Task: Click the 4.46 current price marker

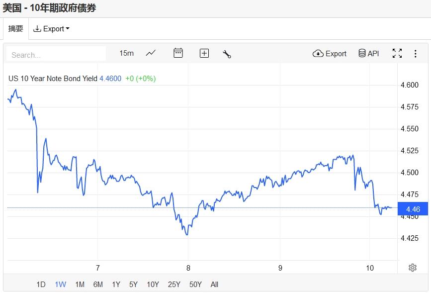Action: [413, 209]
